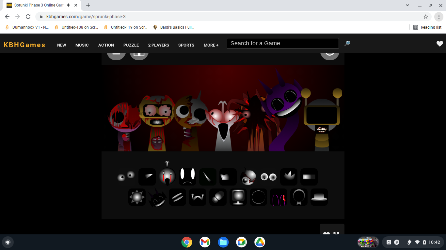Launch Google Meet from the shelf
This screenshot has width=446, height=250.
[x=242, y=242]
